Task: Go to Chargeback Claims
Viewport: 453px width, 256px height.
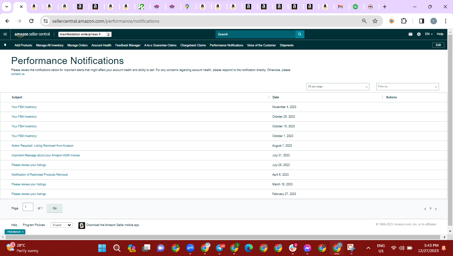Action: click(193, 45)
